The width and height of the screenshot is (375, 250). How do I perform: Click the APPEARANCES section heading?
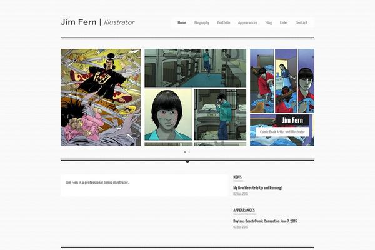click(x=244, y=210)
